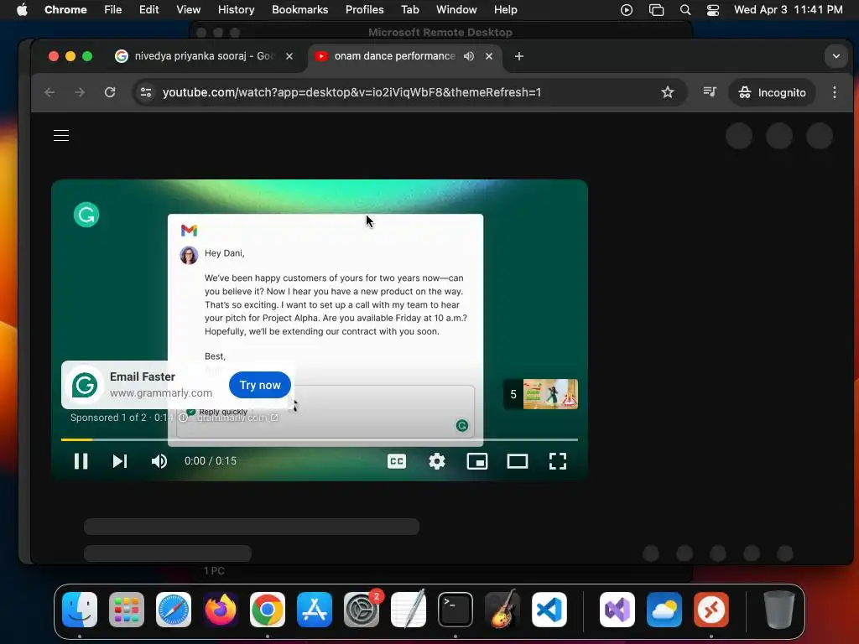Enter full screen video mode
This screenshot has height=644, width=859.
558,461
